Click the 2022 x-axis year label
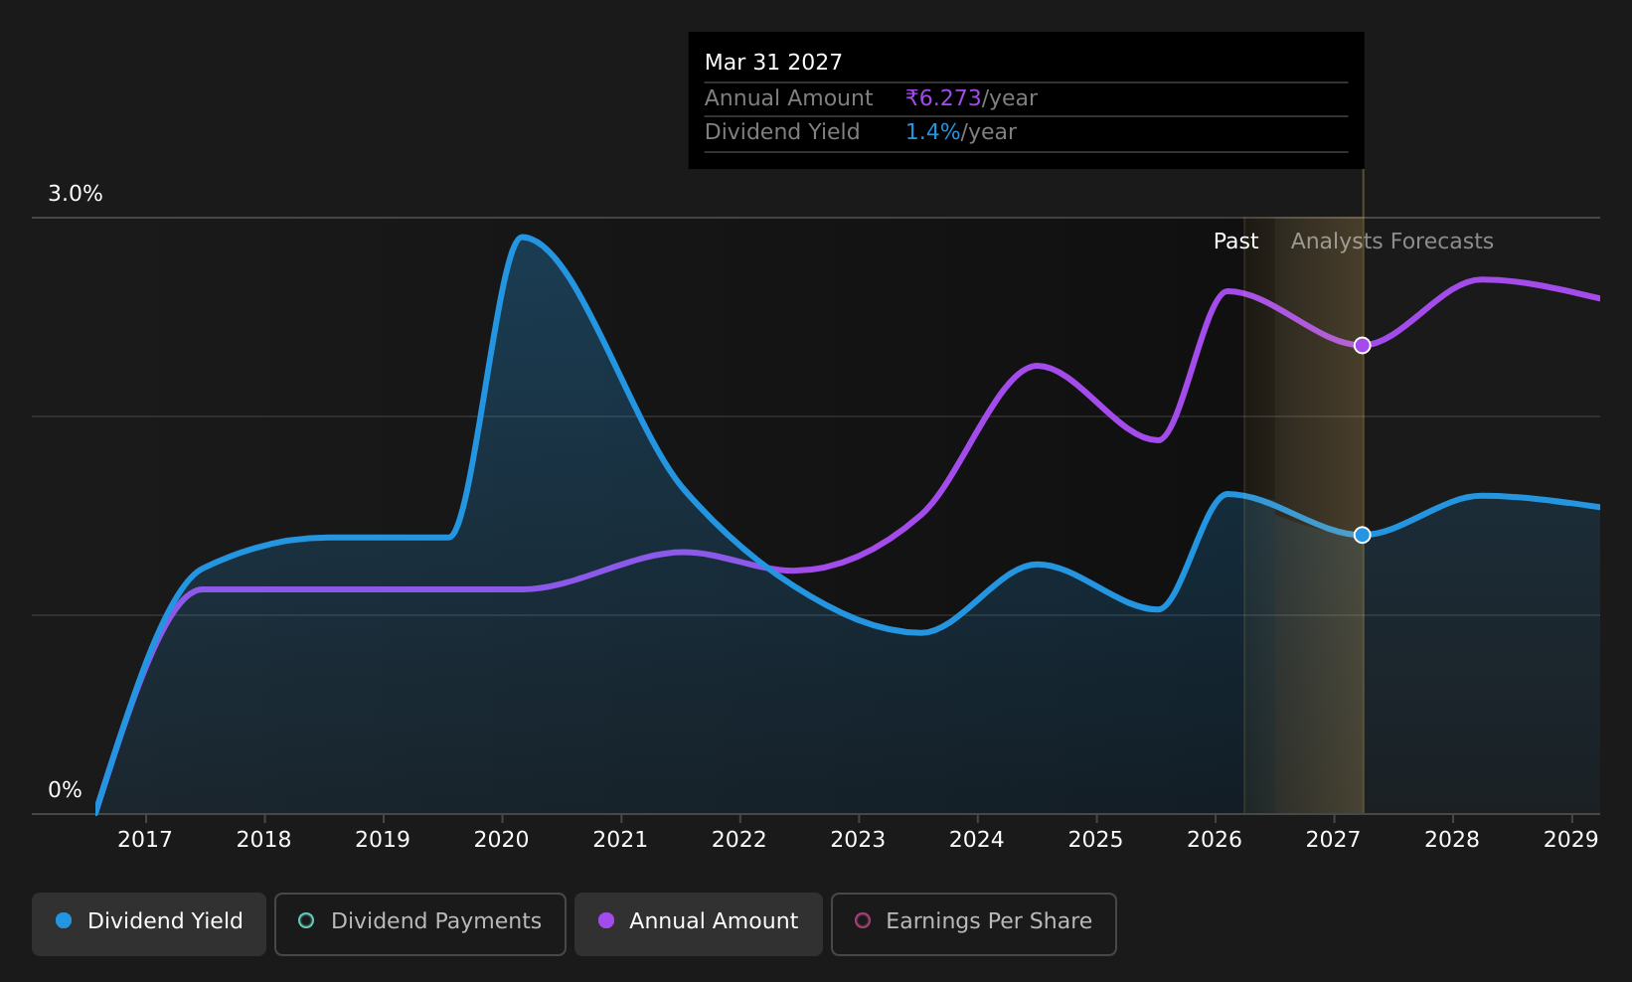 point(739,840)
